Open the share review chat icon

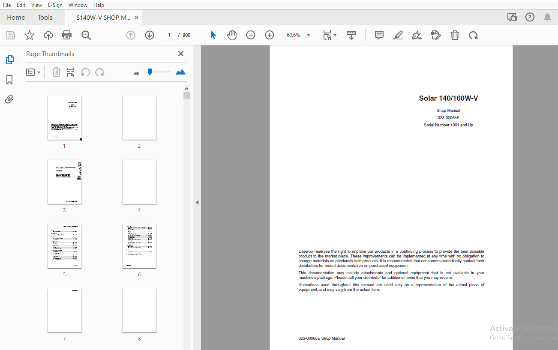click(x=512, y=17)
